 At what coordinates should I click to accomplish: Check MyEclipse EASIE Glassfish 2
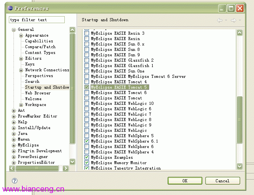pos(87,60)
